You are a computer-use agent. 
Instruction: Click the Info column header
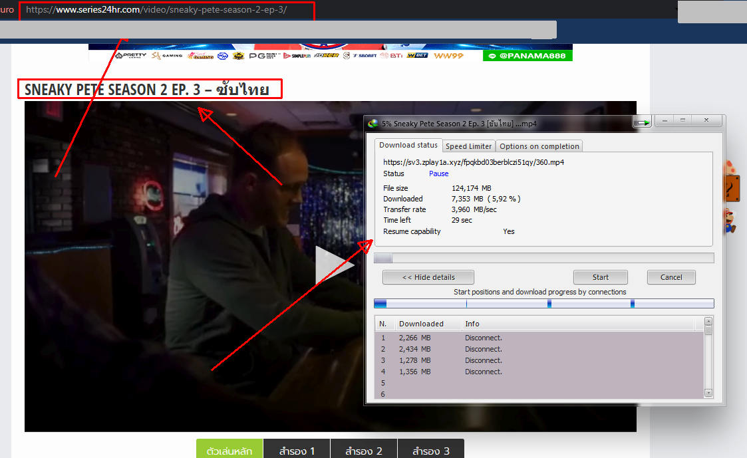click(x=578, y=324)
